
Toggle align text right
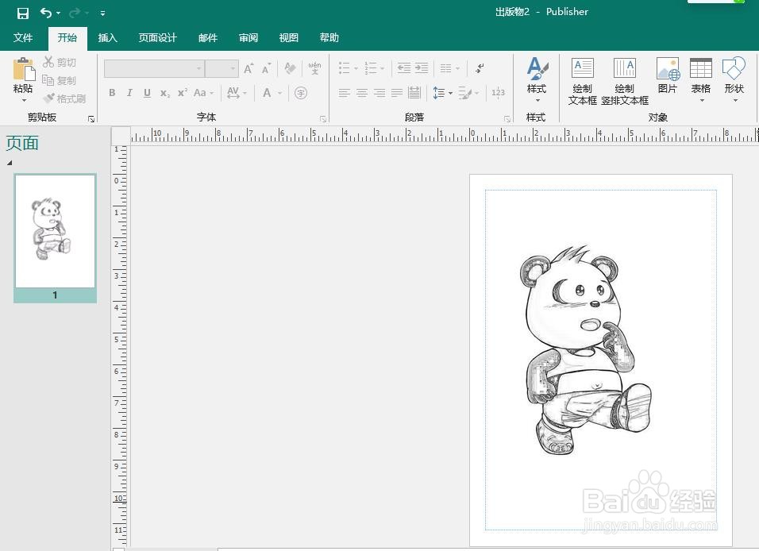click(x=379, y=93)
